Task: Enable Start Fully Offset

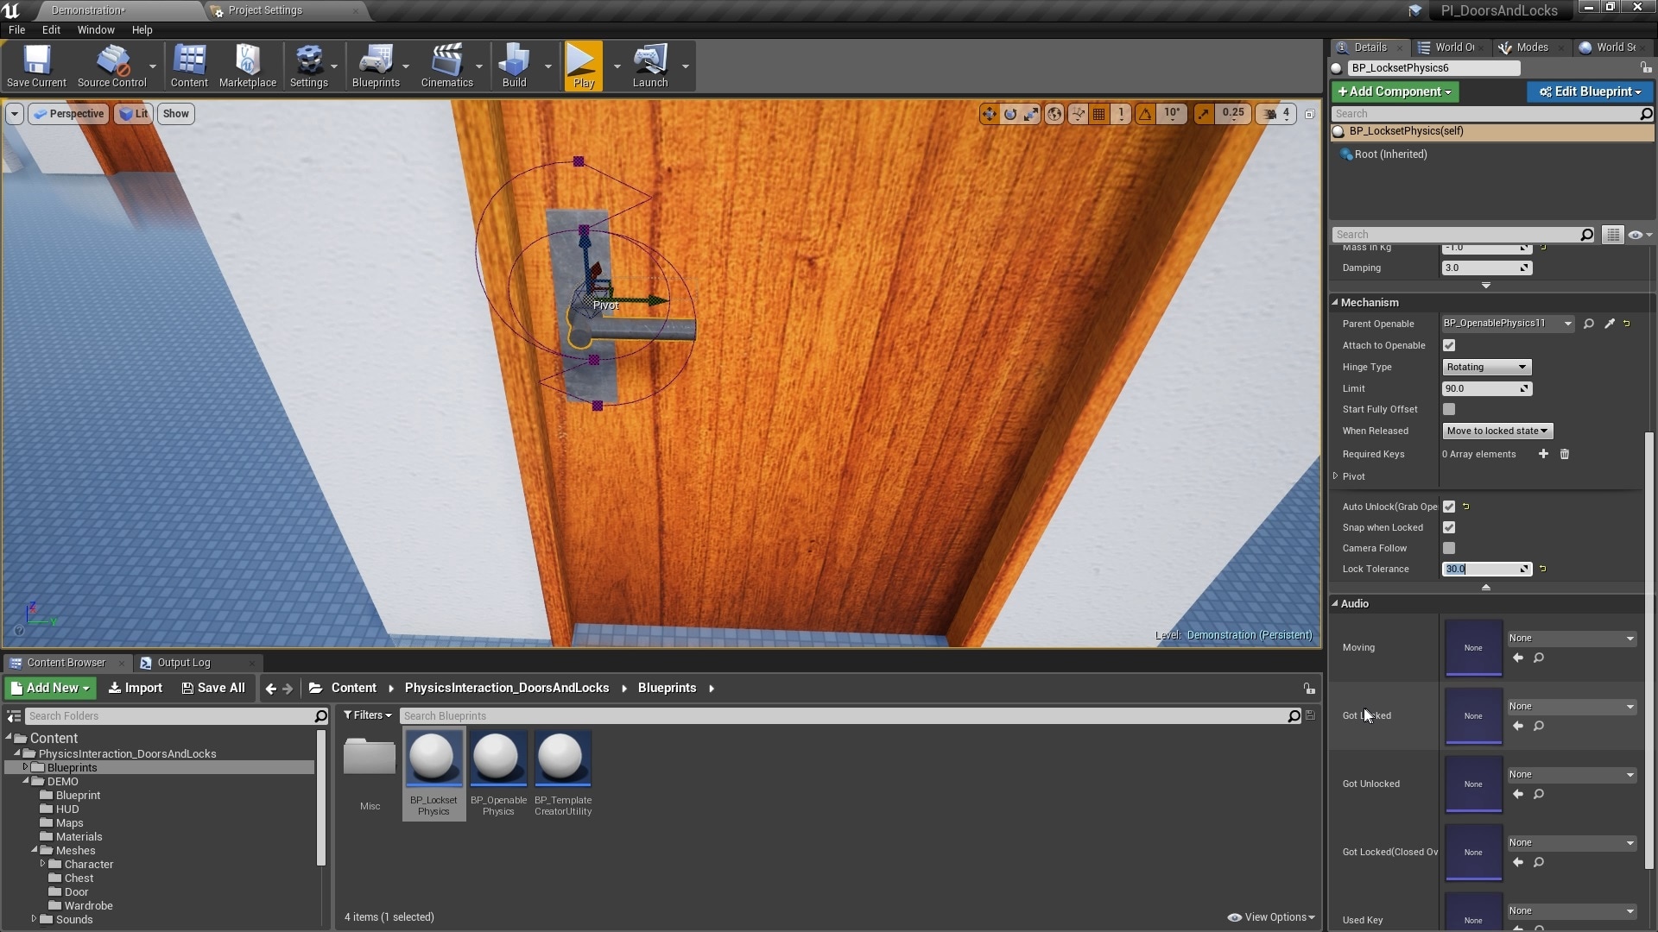Action: tap(1449, 409)
